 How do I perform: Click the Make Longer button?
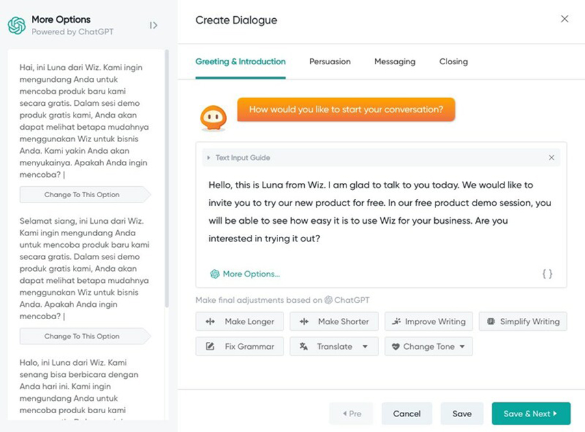coord(239,321)
